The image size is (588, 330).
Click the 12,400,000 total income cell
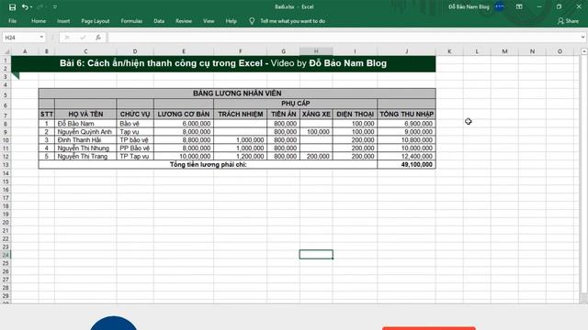(406, 157)
